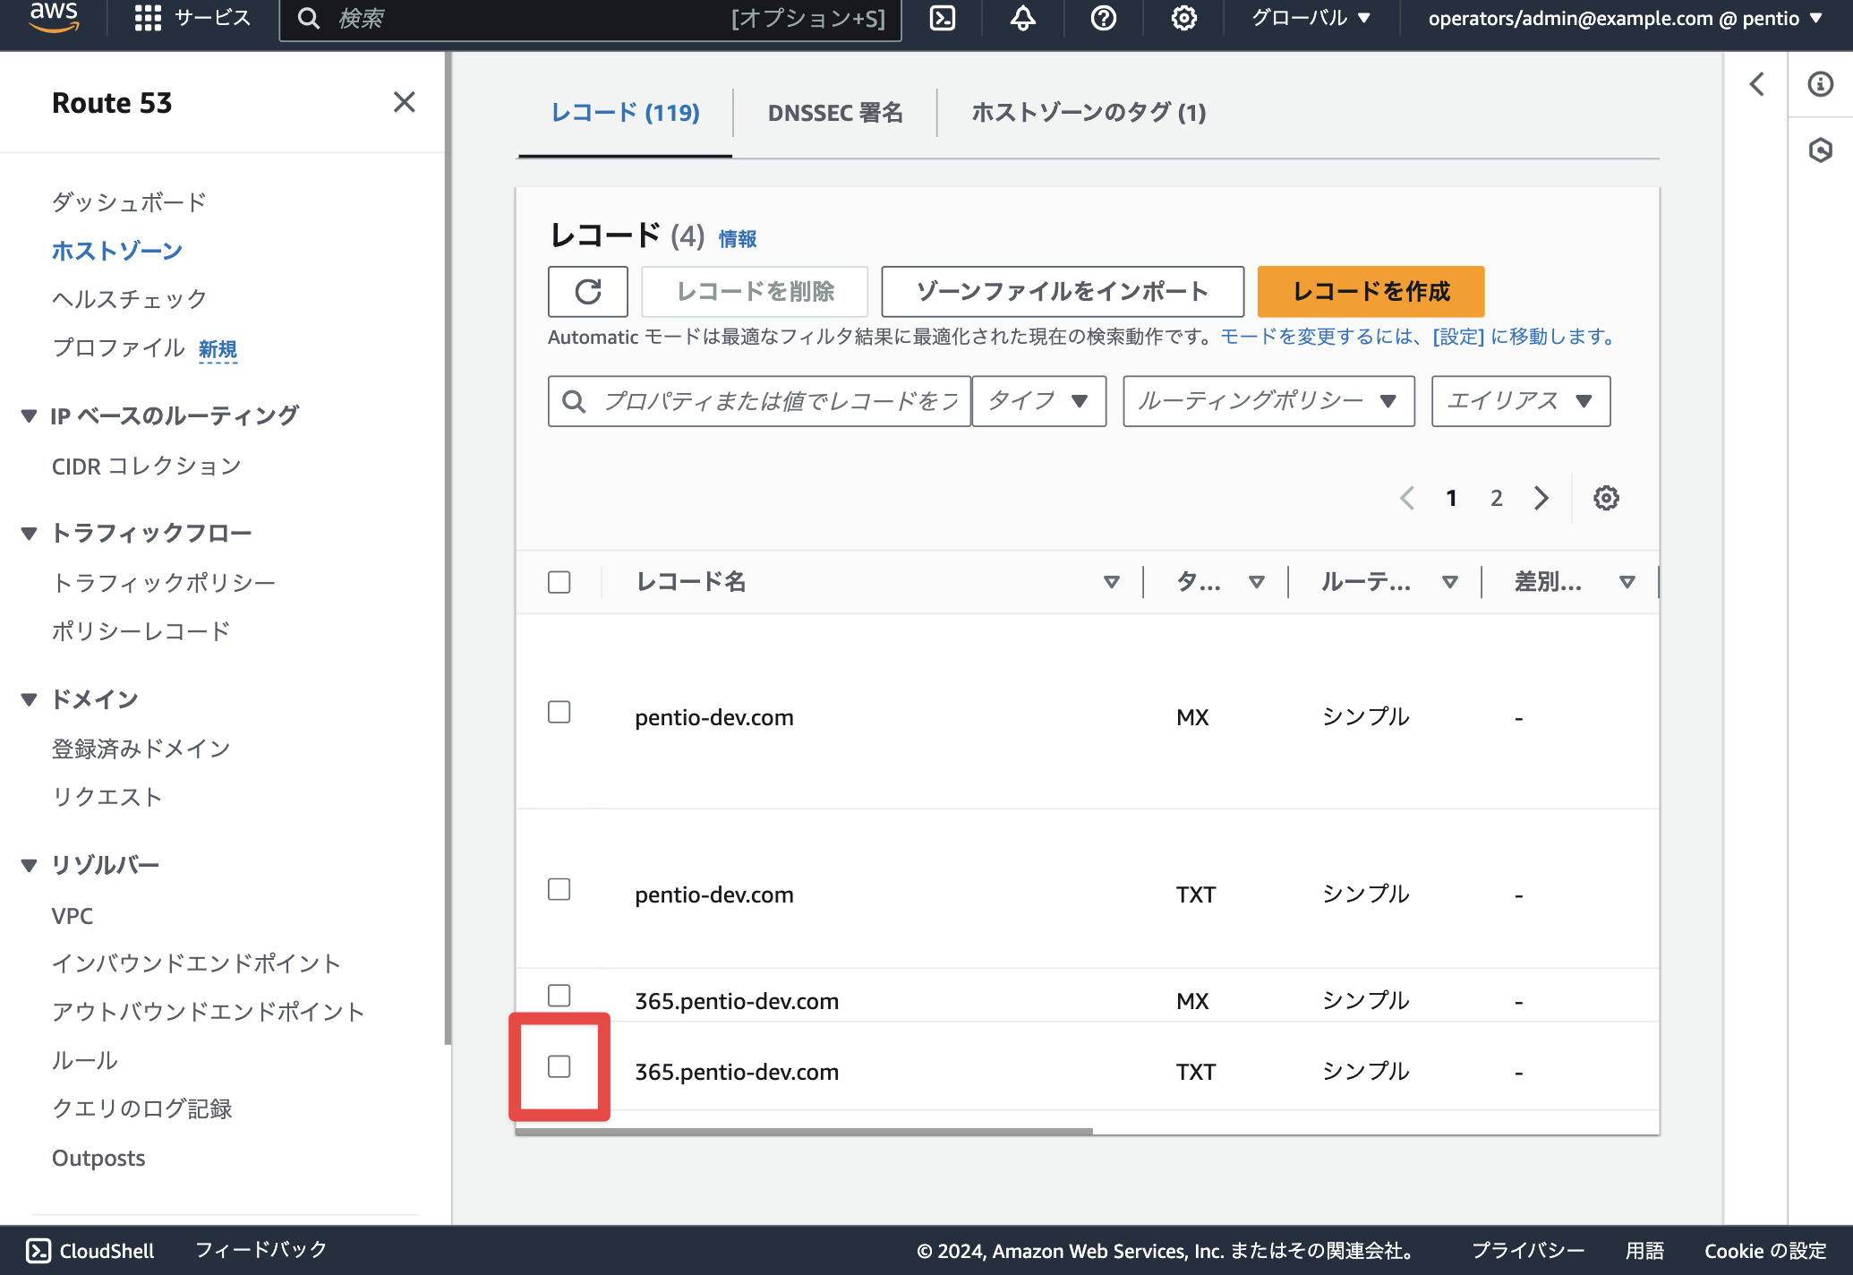Sort by タイプ column arrow
The width and height of the screenshot is (1853, 1275).
coord(1257,582)
